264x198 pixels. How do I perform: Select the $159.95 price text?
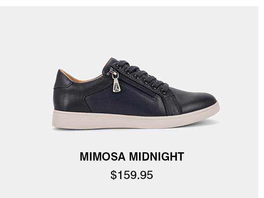click(x=132, y=175)
